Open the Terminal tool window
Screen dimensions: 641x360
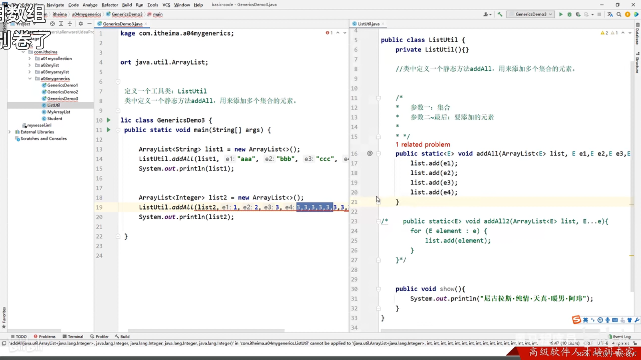tap(73, 336)
